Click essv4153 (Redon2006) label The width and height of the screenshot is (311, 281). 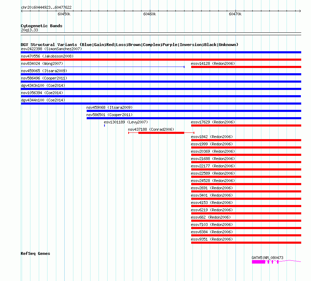pyautogui.click(x=212, y=203)
